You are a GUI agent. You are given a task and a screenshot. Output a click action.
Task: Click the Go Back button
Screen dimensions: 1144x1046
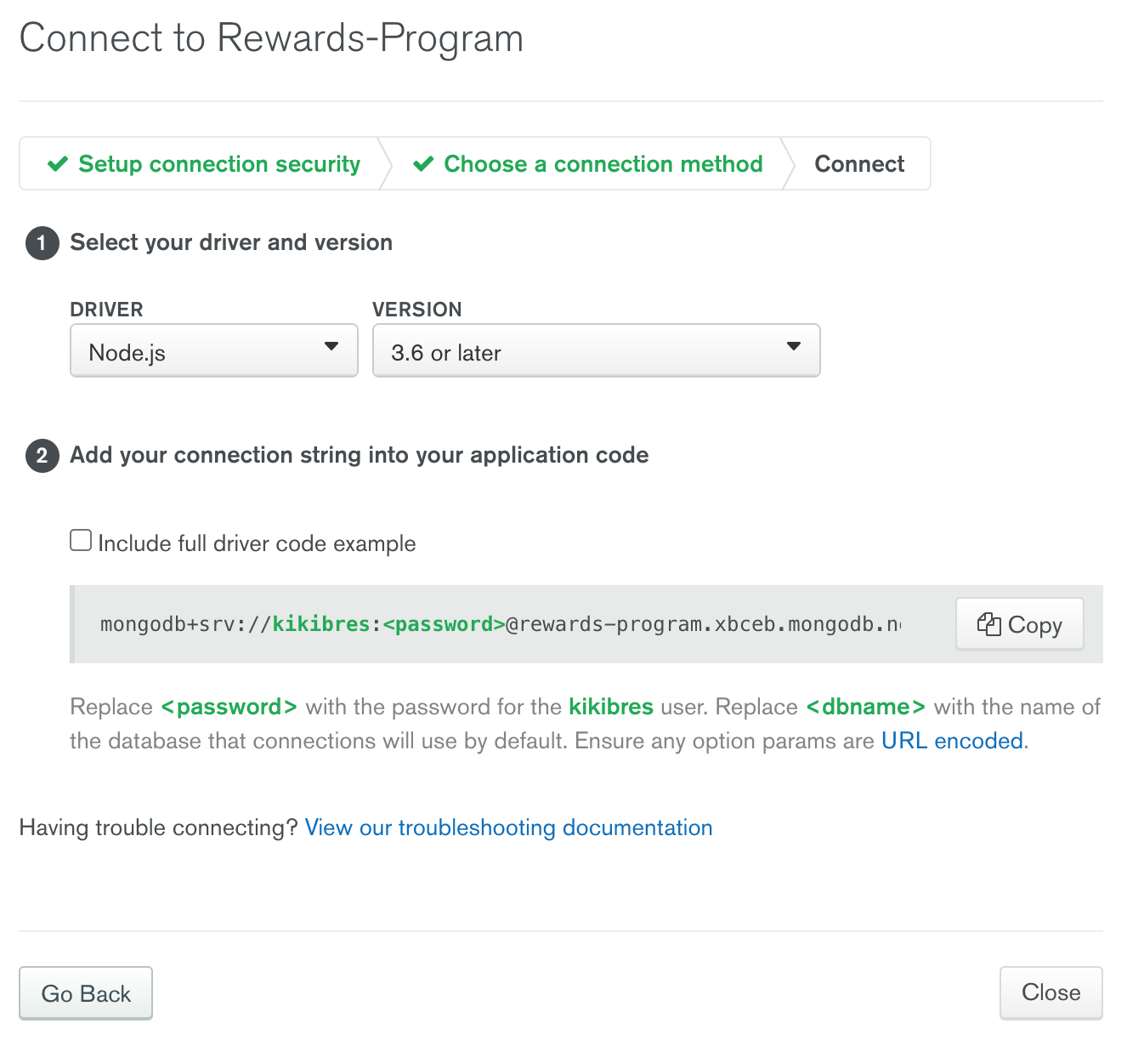click(86, 992)
